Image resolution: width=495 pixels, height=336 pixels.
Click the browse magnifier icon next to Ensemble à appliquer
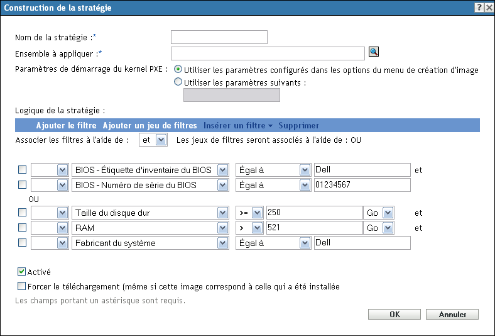tap(373, 52)
